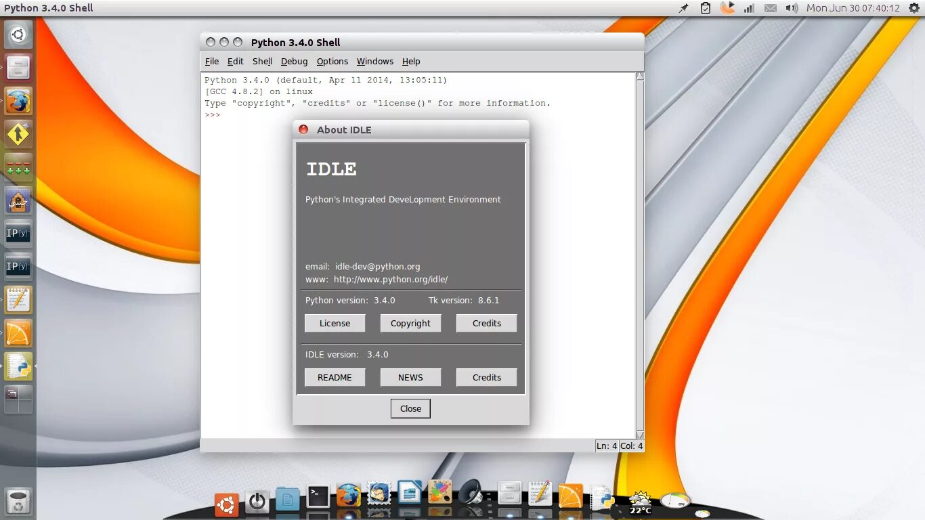Click the IDLE version: 3.4.0 label
925x520 pixels.
(x=347, y=354)
